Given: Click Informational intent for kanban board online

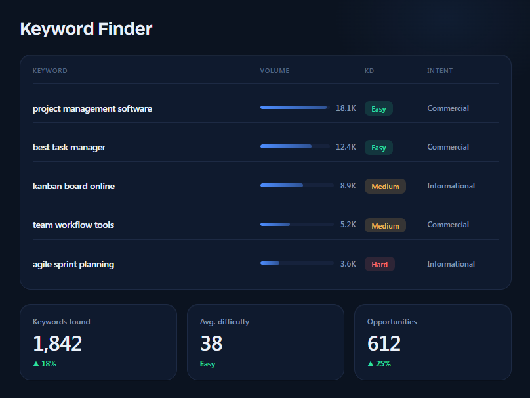Looking at the screenshot, I should 451,186.
